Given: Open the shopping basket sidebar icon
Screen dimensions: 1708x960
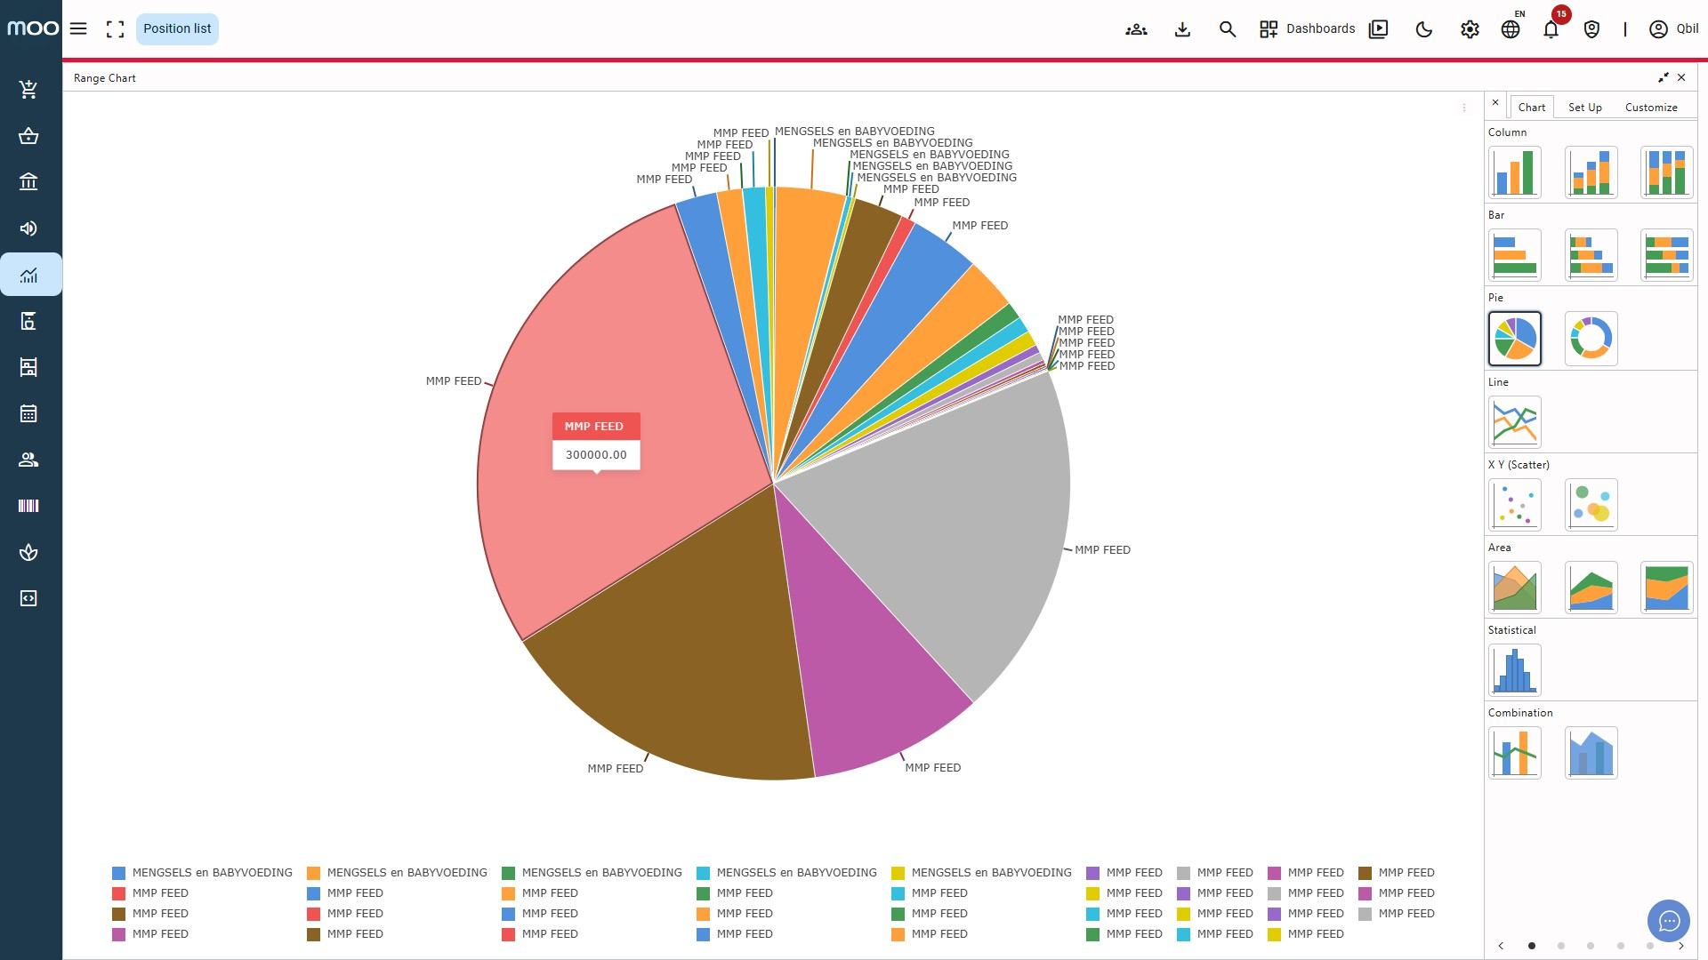Looking at the screenshot, I should pos(28,136).
